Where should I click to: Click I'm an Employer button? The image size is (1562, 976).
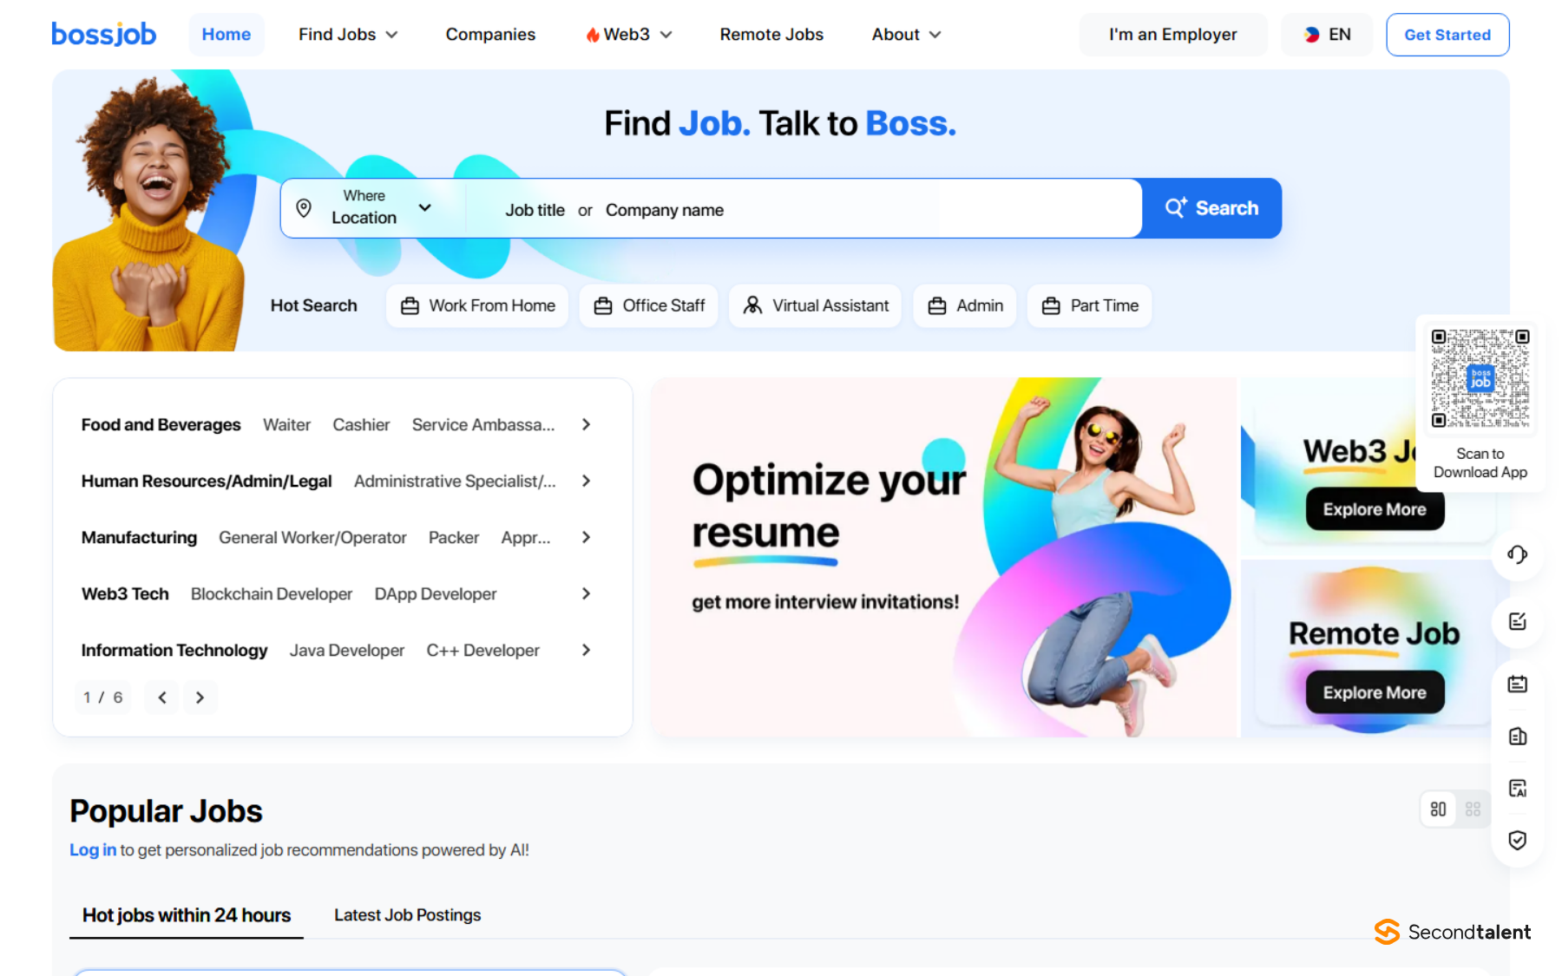[x=1173, y=35]
